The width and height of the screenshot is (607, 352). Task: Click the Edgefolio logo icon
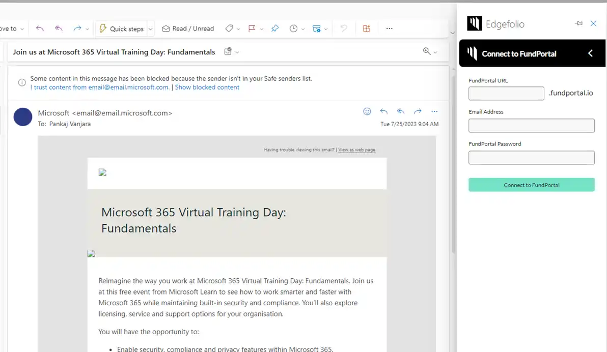click(474, 23)
